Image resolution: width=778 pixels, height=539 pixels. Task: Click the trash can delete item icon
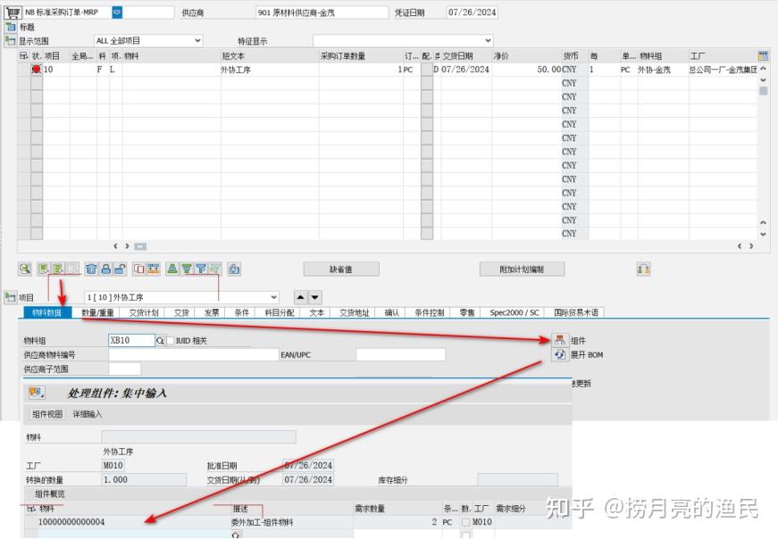click(91, 269)
